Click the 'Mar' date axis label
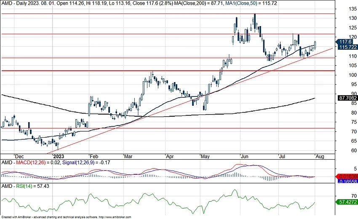This screenshot has height=219, width=358. point(128,157)
